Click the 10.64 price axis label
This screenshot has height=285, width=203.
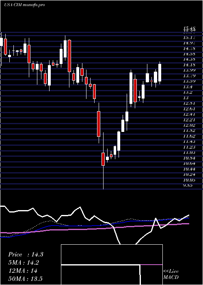tap(189, 164)
